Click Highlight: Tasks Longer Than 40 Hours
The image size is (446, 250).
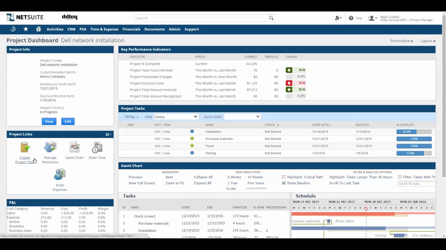click(361, 177)
